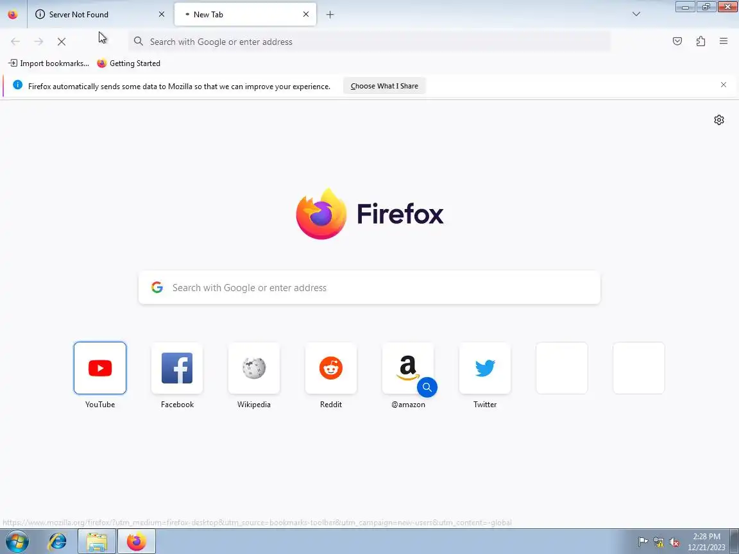Close the New Tab tab
The image size is (739, 554).
click(306, 14)
